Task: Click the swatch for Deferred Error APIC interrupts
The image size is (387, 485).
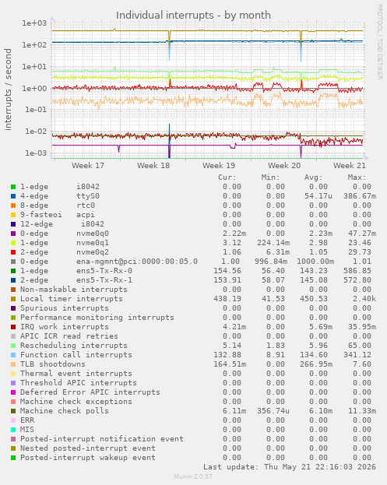Action: [13, 392]
